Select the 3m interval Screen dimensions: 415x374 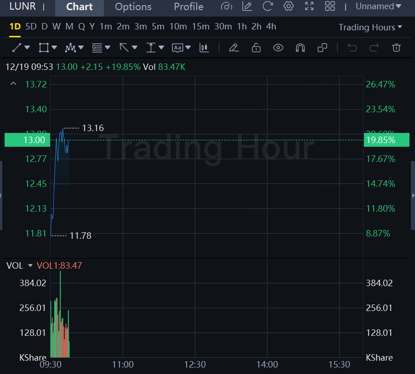[141, 27]
